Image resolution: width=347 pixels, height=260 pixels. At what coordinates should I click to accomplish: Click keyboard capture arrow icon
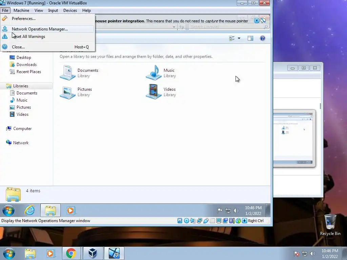point(245,221)
